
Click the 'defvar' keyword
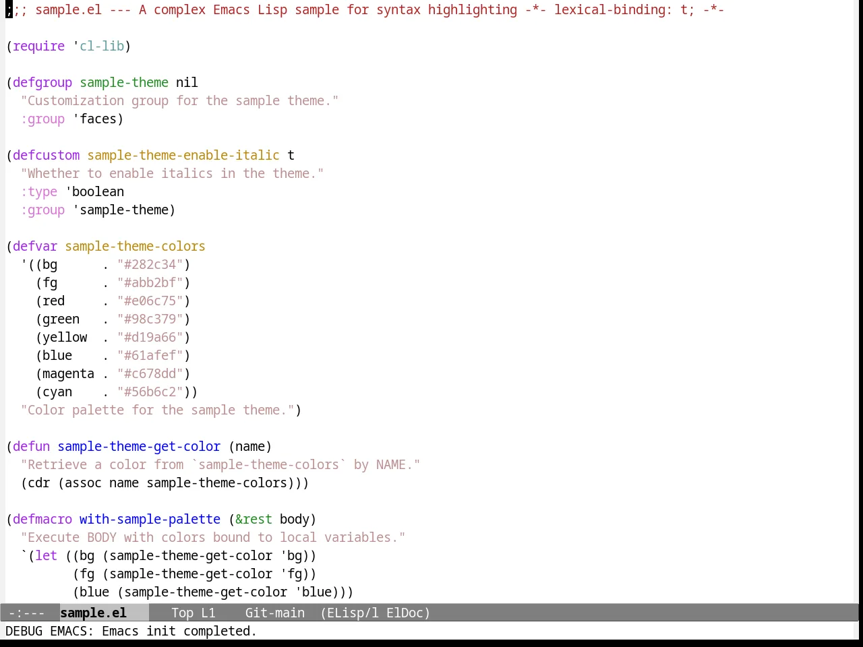tap(35, 246)
